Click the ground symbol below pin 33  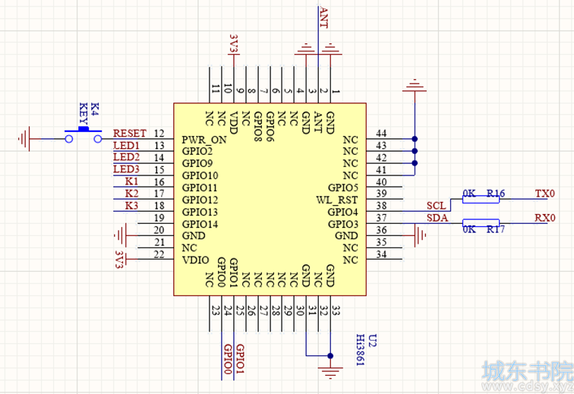point(330,373)
